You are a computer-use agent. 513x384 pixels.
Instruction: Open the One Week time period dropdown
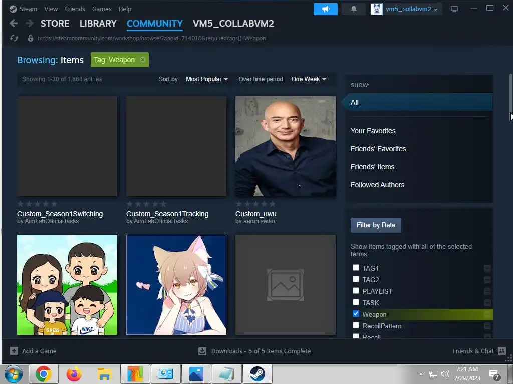click(309, 79)
